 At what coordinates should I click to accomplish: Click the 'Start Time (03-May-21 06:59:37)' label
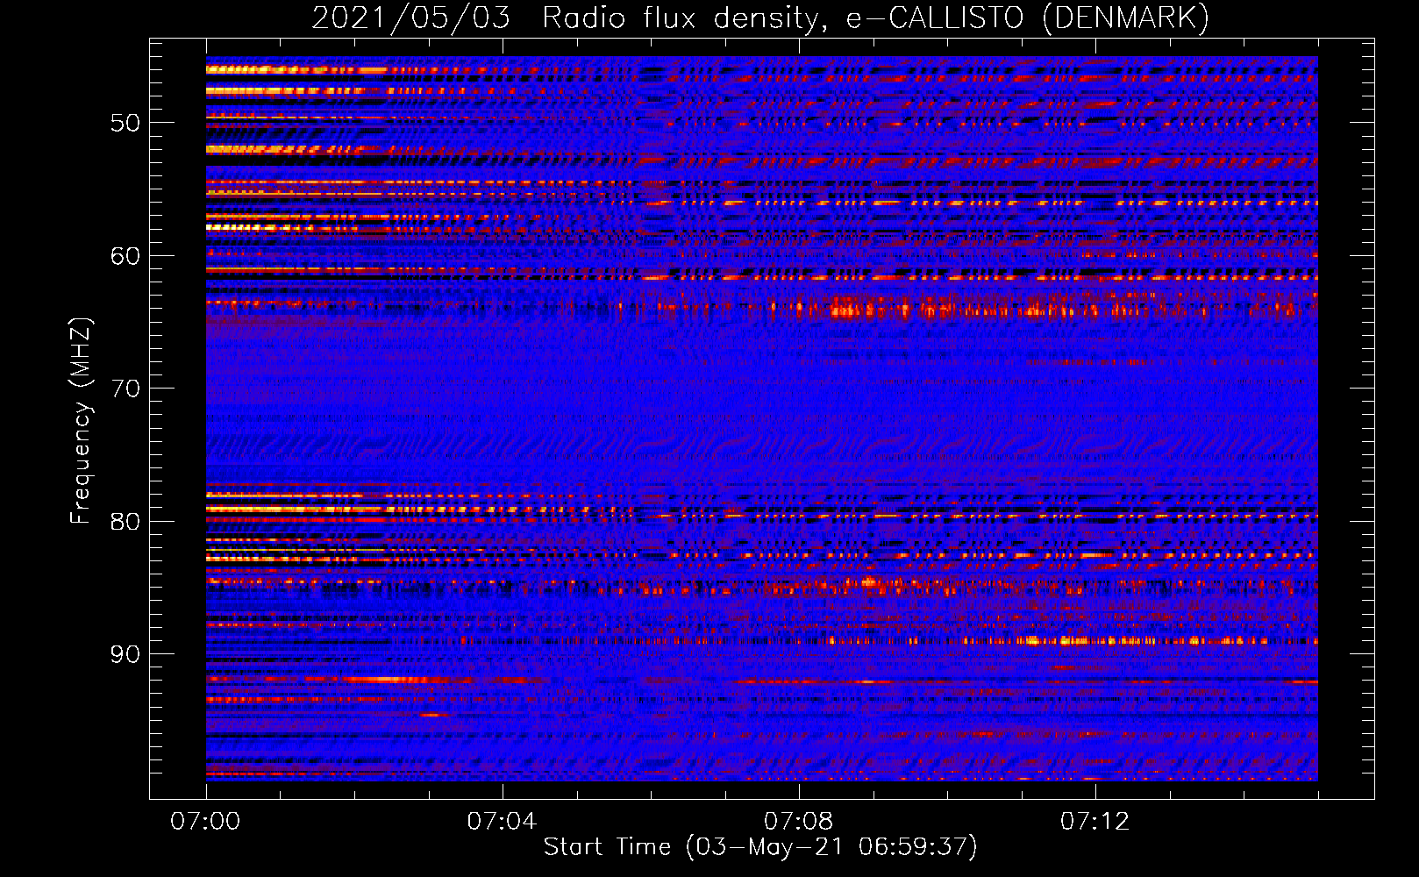click(x=760, y=847)
